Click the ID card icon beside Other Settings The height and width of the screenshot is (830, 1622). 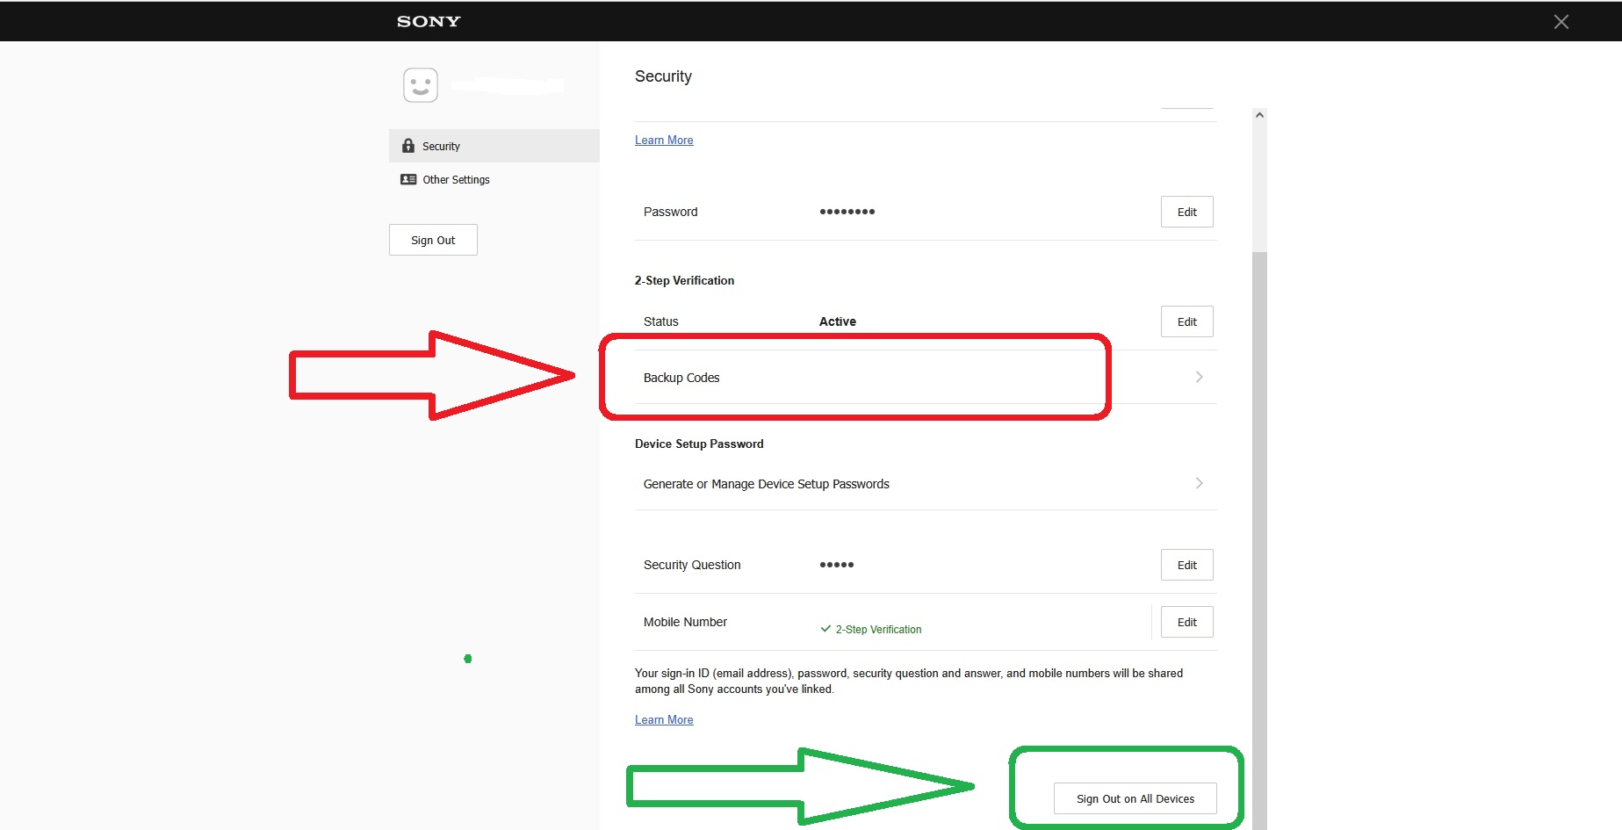coord(408,179)
